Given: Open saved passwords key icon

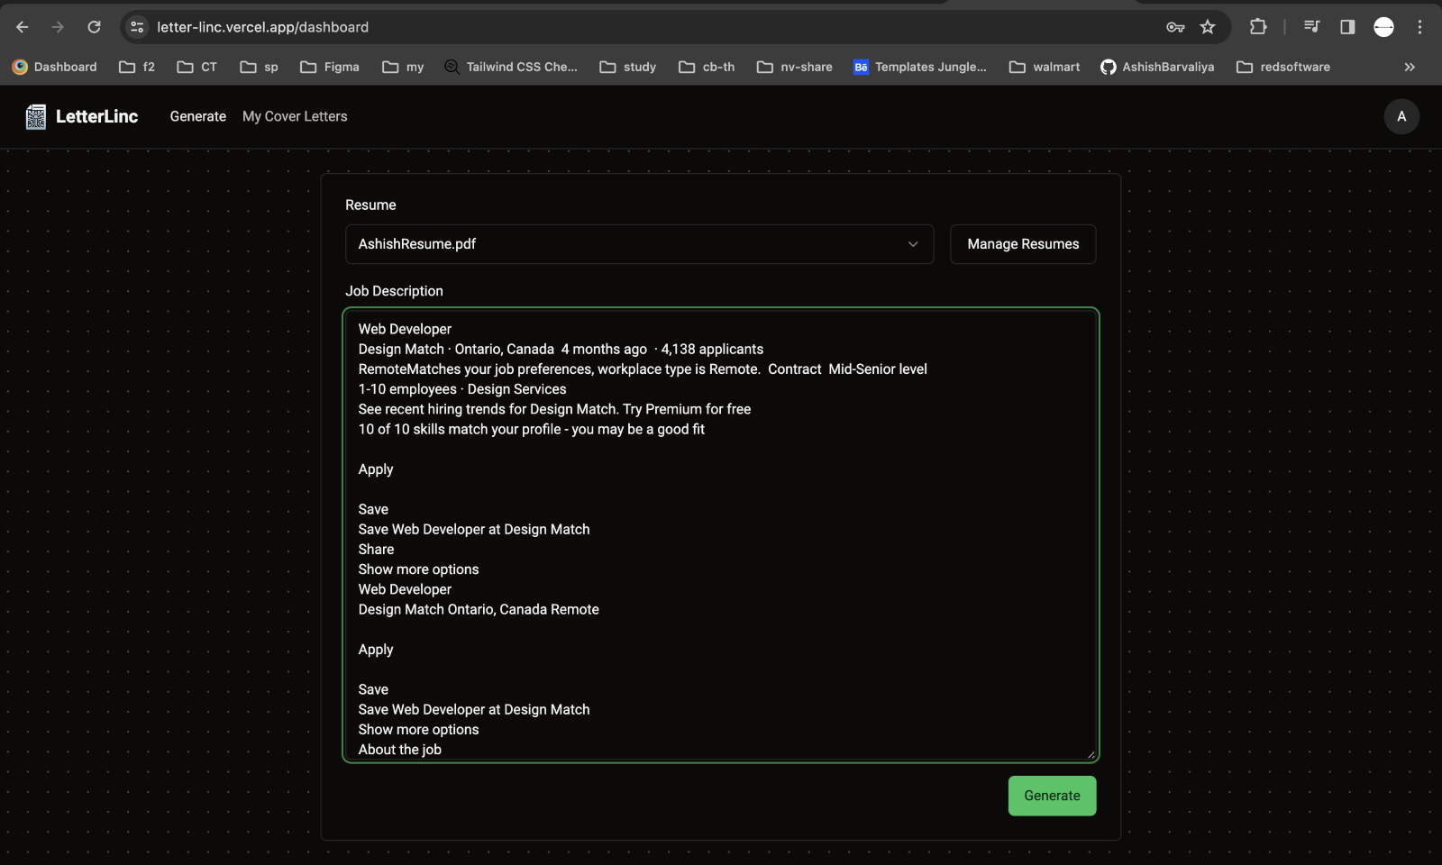Looking at the screenshot, I should [1175, 27].
